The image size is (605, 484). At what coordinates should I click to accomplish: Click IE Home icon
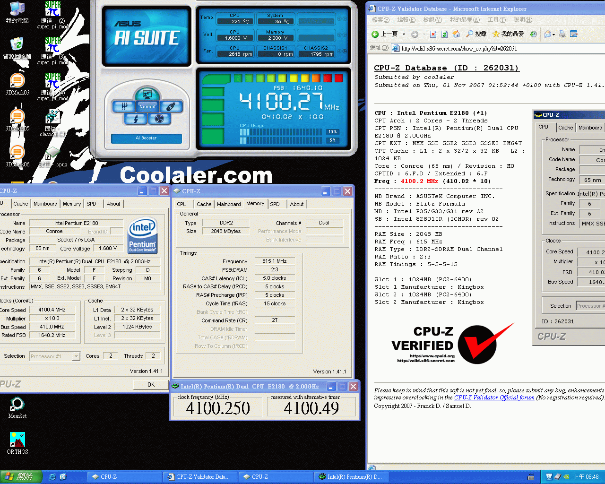[456, 34]
